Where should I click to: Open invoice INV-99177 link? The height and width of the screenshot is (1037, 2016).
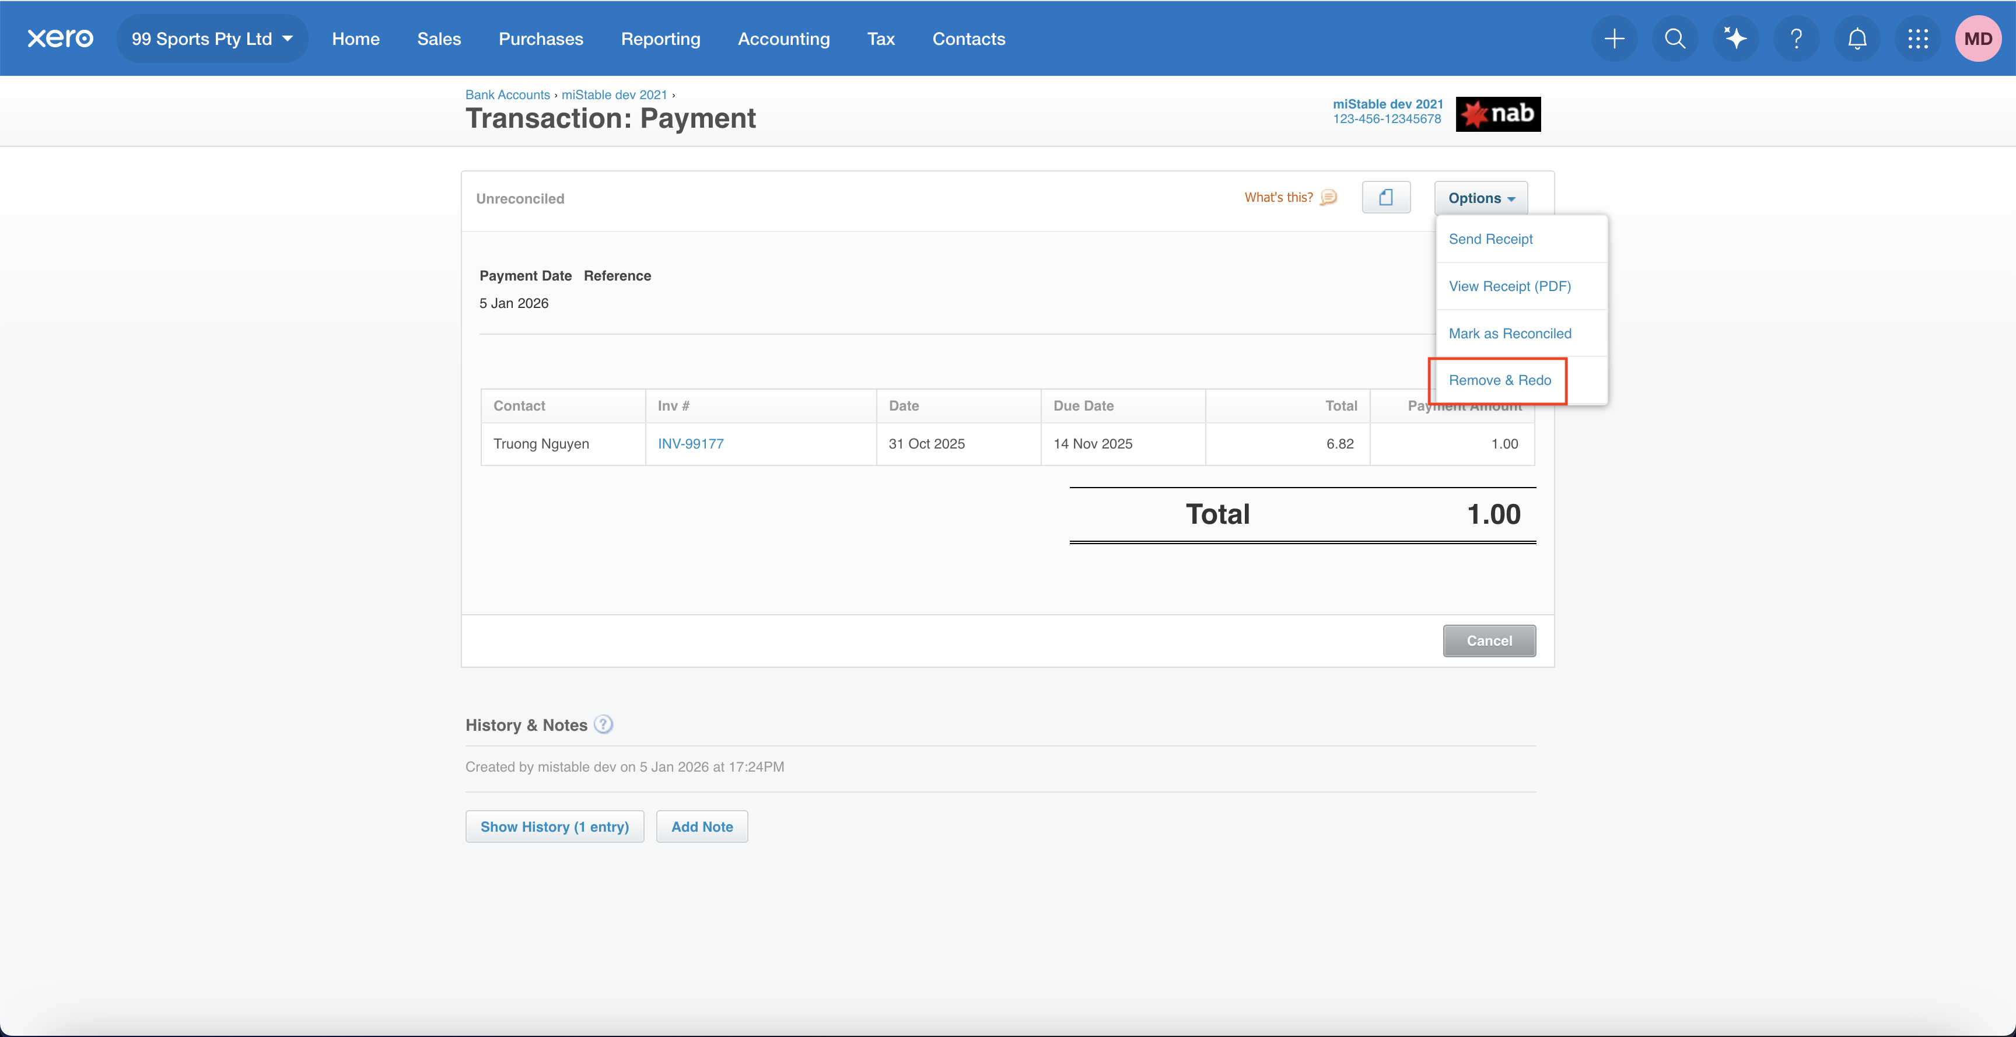690,444
